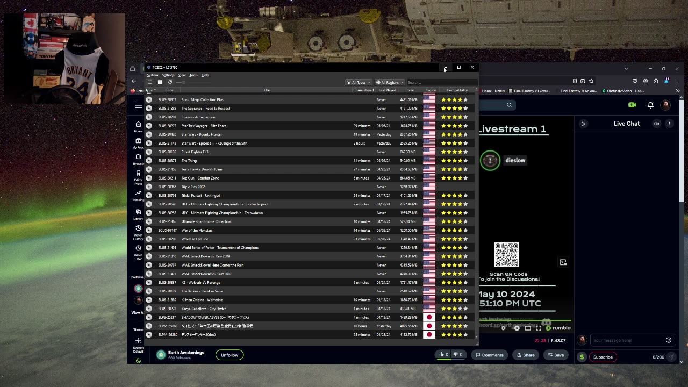The image size is (688, 387).
Task: Click the dollar rant icon in chat
Action: point(582,357)
